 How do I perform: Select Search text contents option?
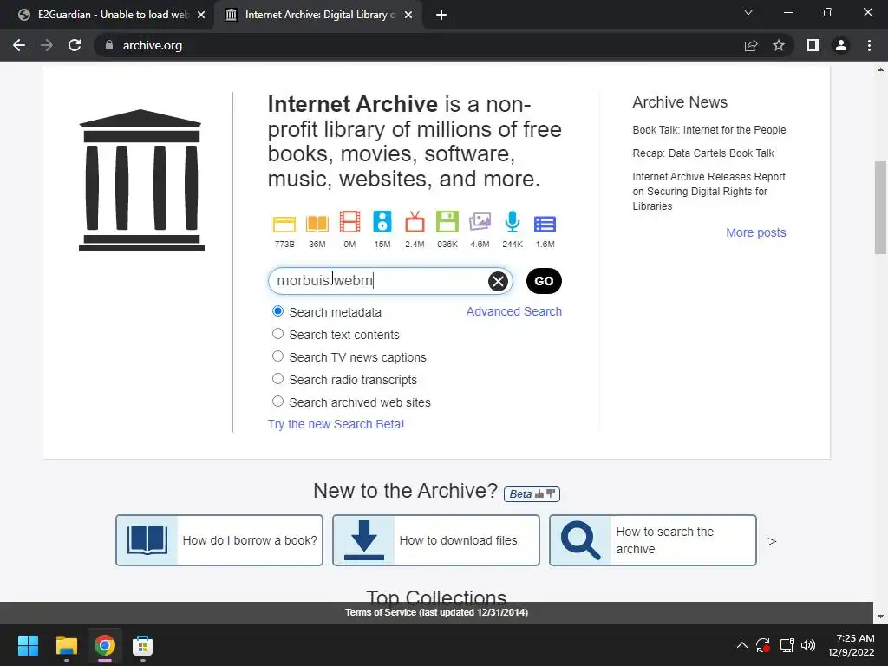277,334
